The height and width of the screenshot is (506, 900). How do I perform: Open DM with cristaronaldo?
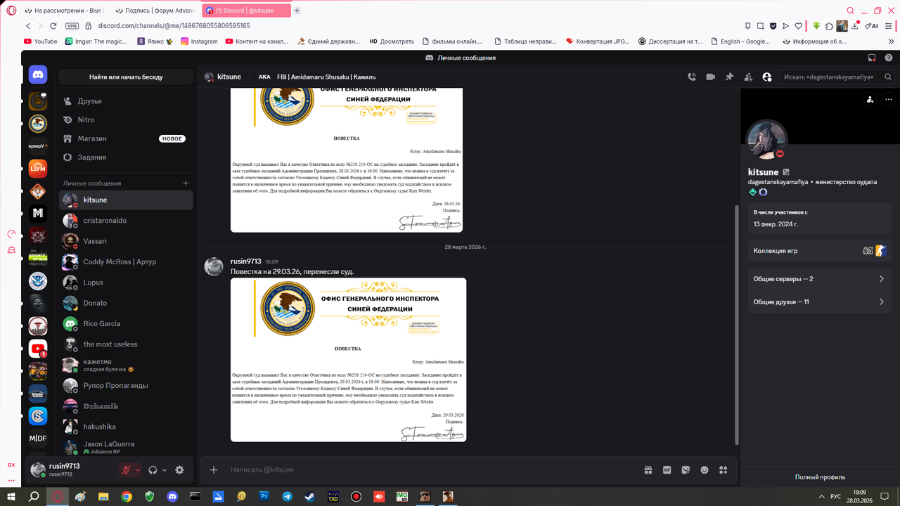tap(126, 221)
